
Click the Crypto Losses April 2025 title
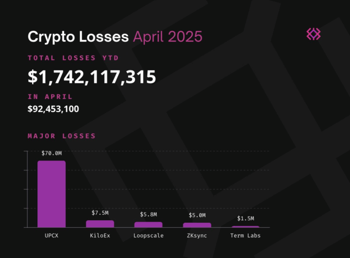click(x=115, y=37)
